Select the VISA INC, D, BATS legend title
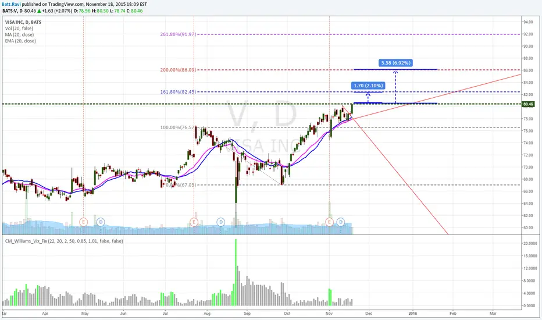Screen dimensions: 542x320 [23, 22]
